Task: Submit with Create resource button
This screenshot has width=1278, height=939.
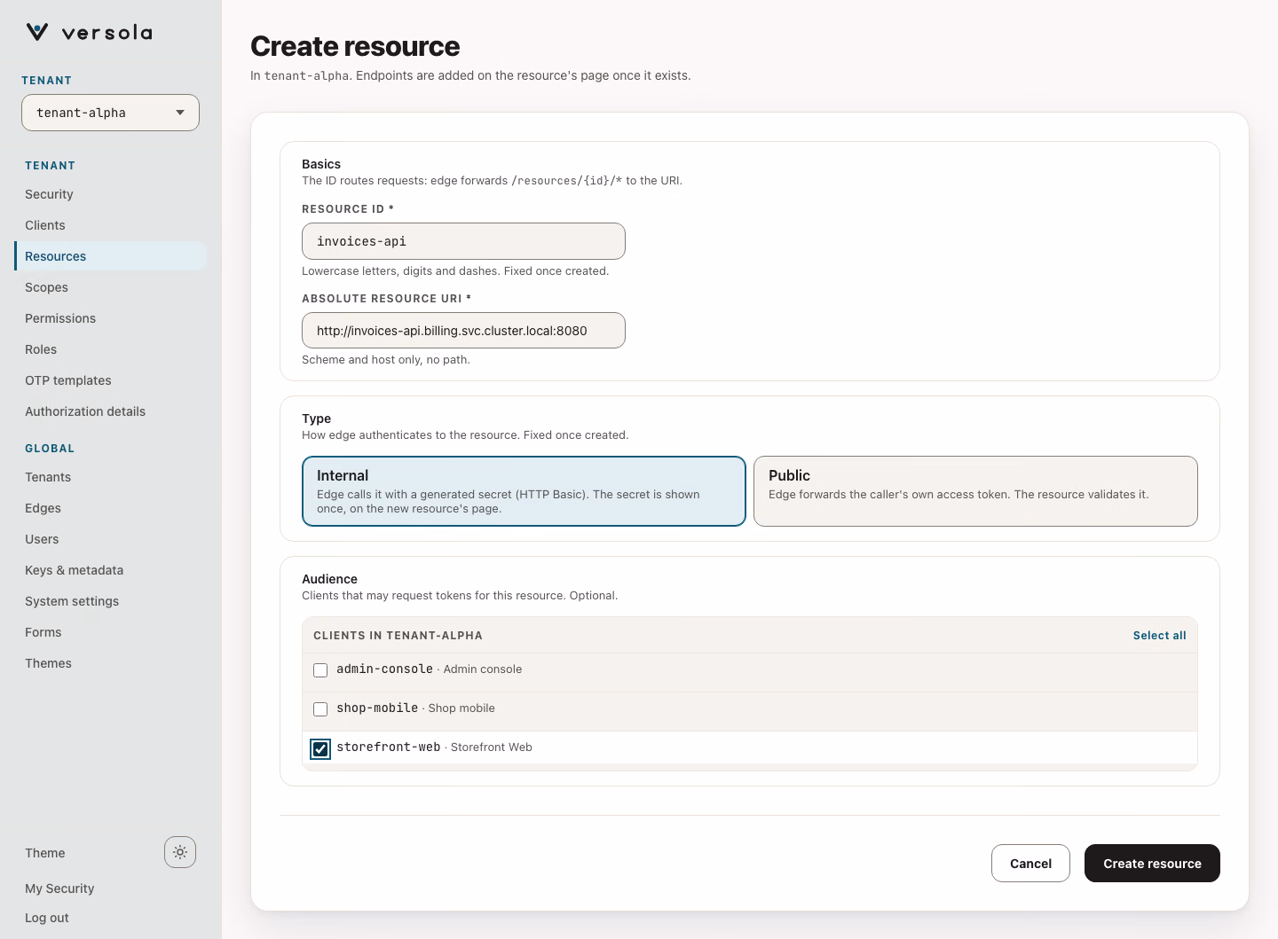Action: click(1152, 864)
